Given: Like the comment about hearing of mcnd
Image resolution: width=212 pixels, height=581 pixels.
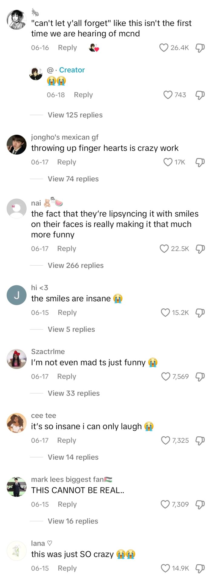Looking at the screenshot, I should click(164, 48).
